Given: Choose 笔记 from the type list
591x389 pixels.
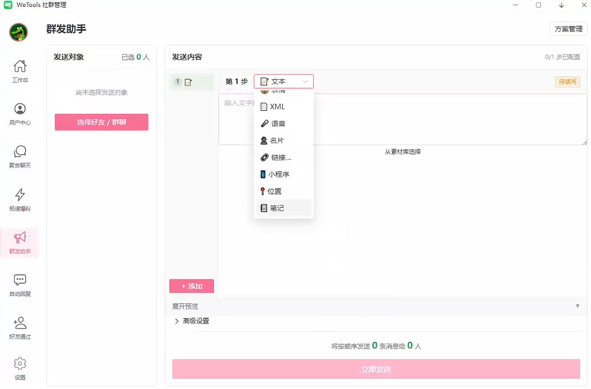Looking at the screenshot, I should (x=277, y=208).
